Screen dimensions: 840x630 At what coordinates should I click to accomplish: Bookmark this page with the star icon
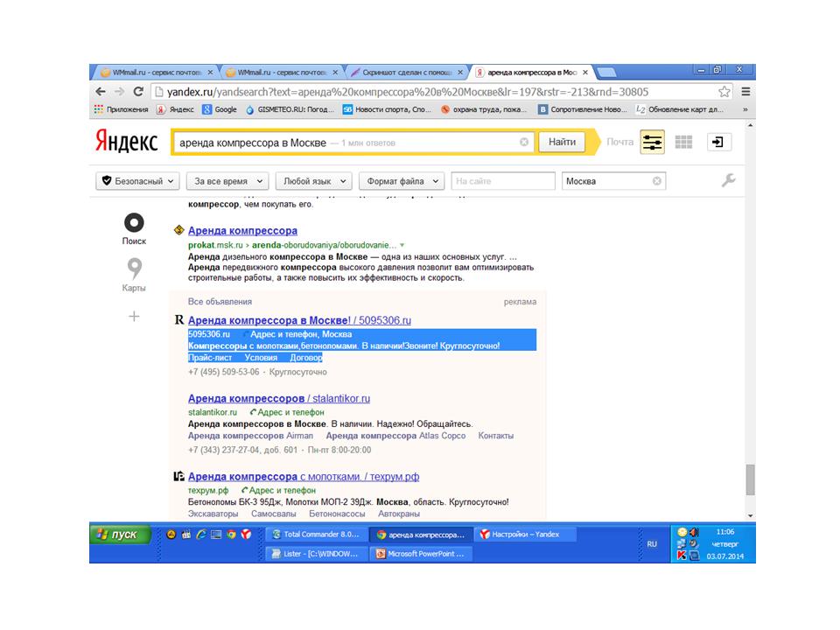[x=724, y=92]
